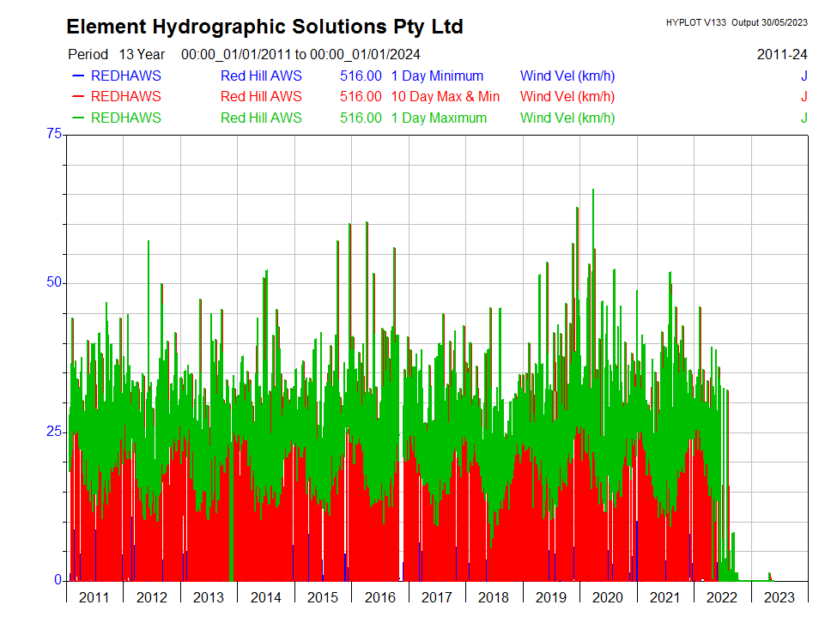The width and height of the screenshot is (831, 623).
Task: Select the '1 Day Minimum' legend entry
Action: [x=437, y=76]
